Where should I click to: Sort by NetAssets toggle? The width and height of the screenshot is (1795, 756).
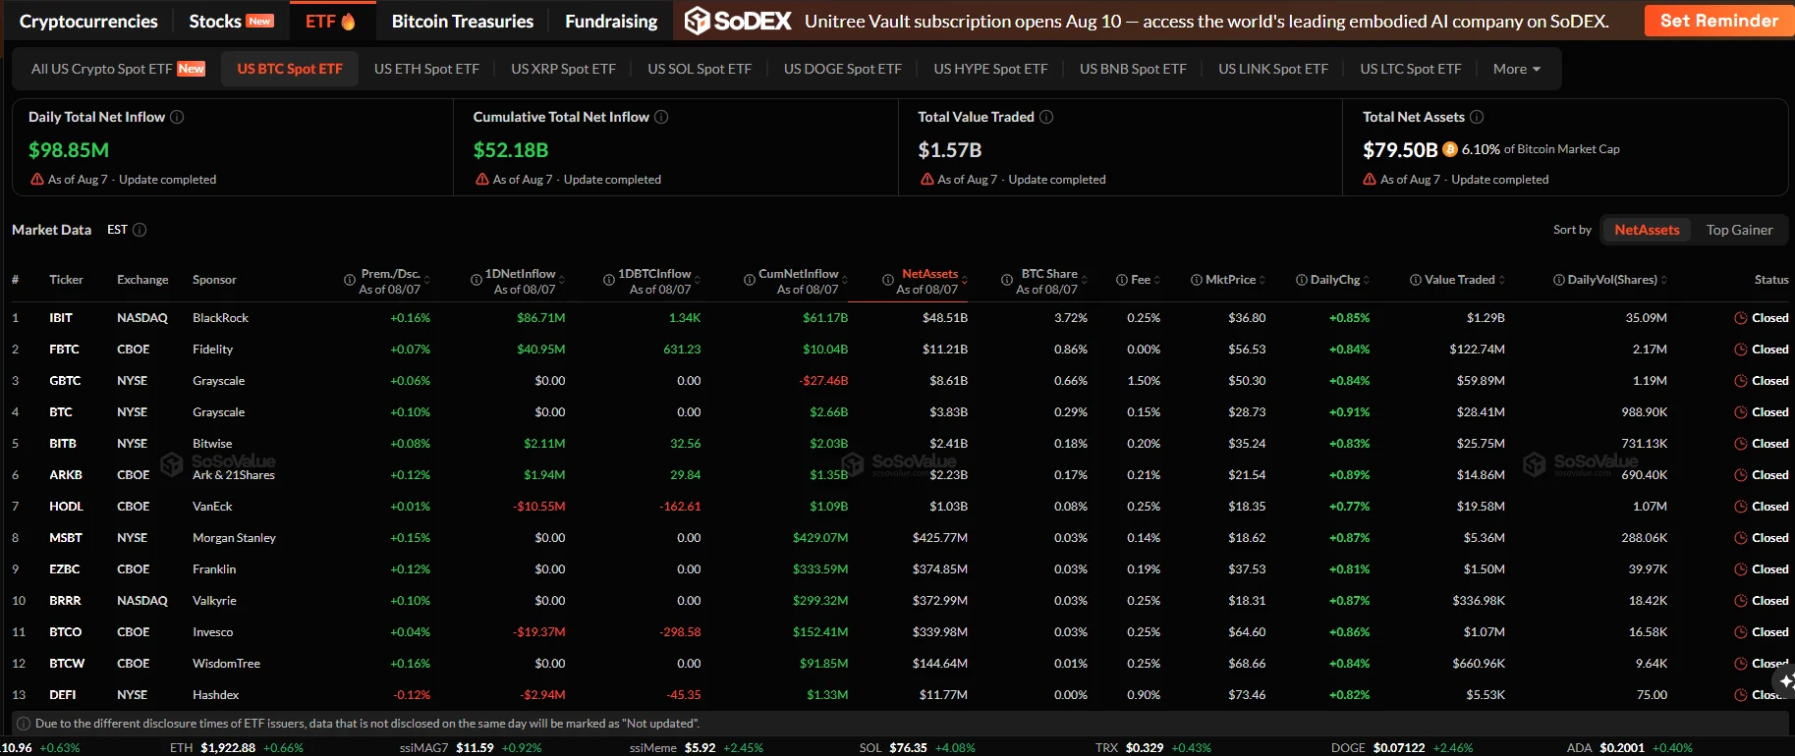click(x=1647, y=230)
